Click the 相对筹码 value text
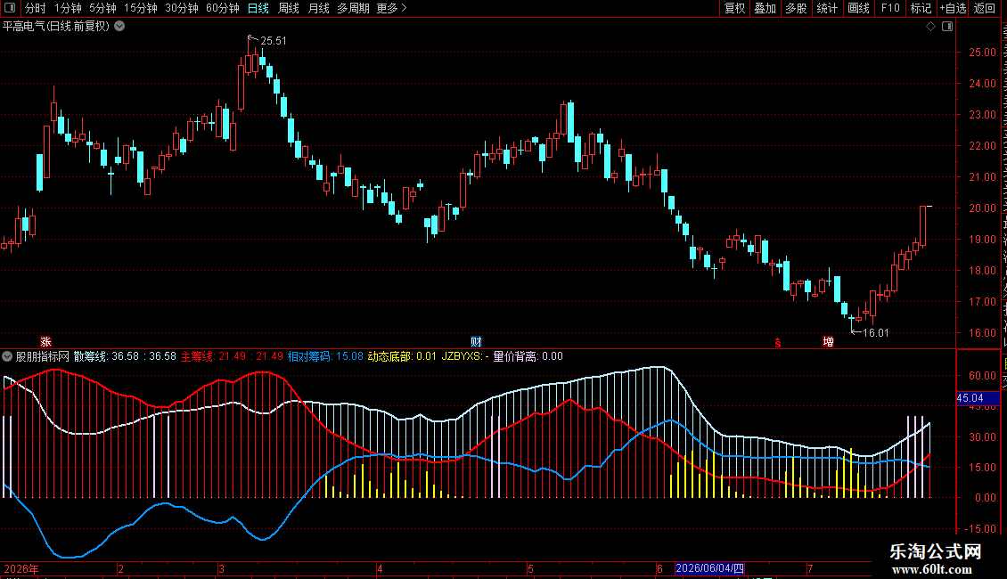This screenshot has height=579, width=1007. [325, 356]
